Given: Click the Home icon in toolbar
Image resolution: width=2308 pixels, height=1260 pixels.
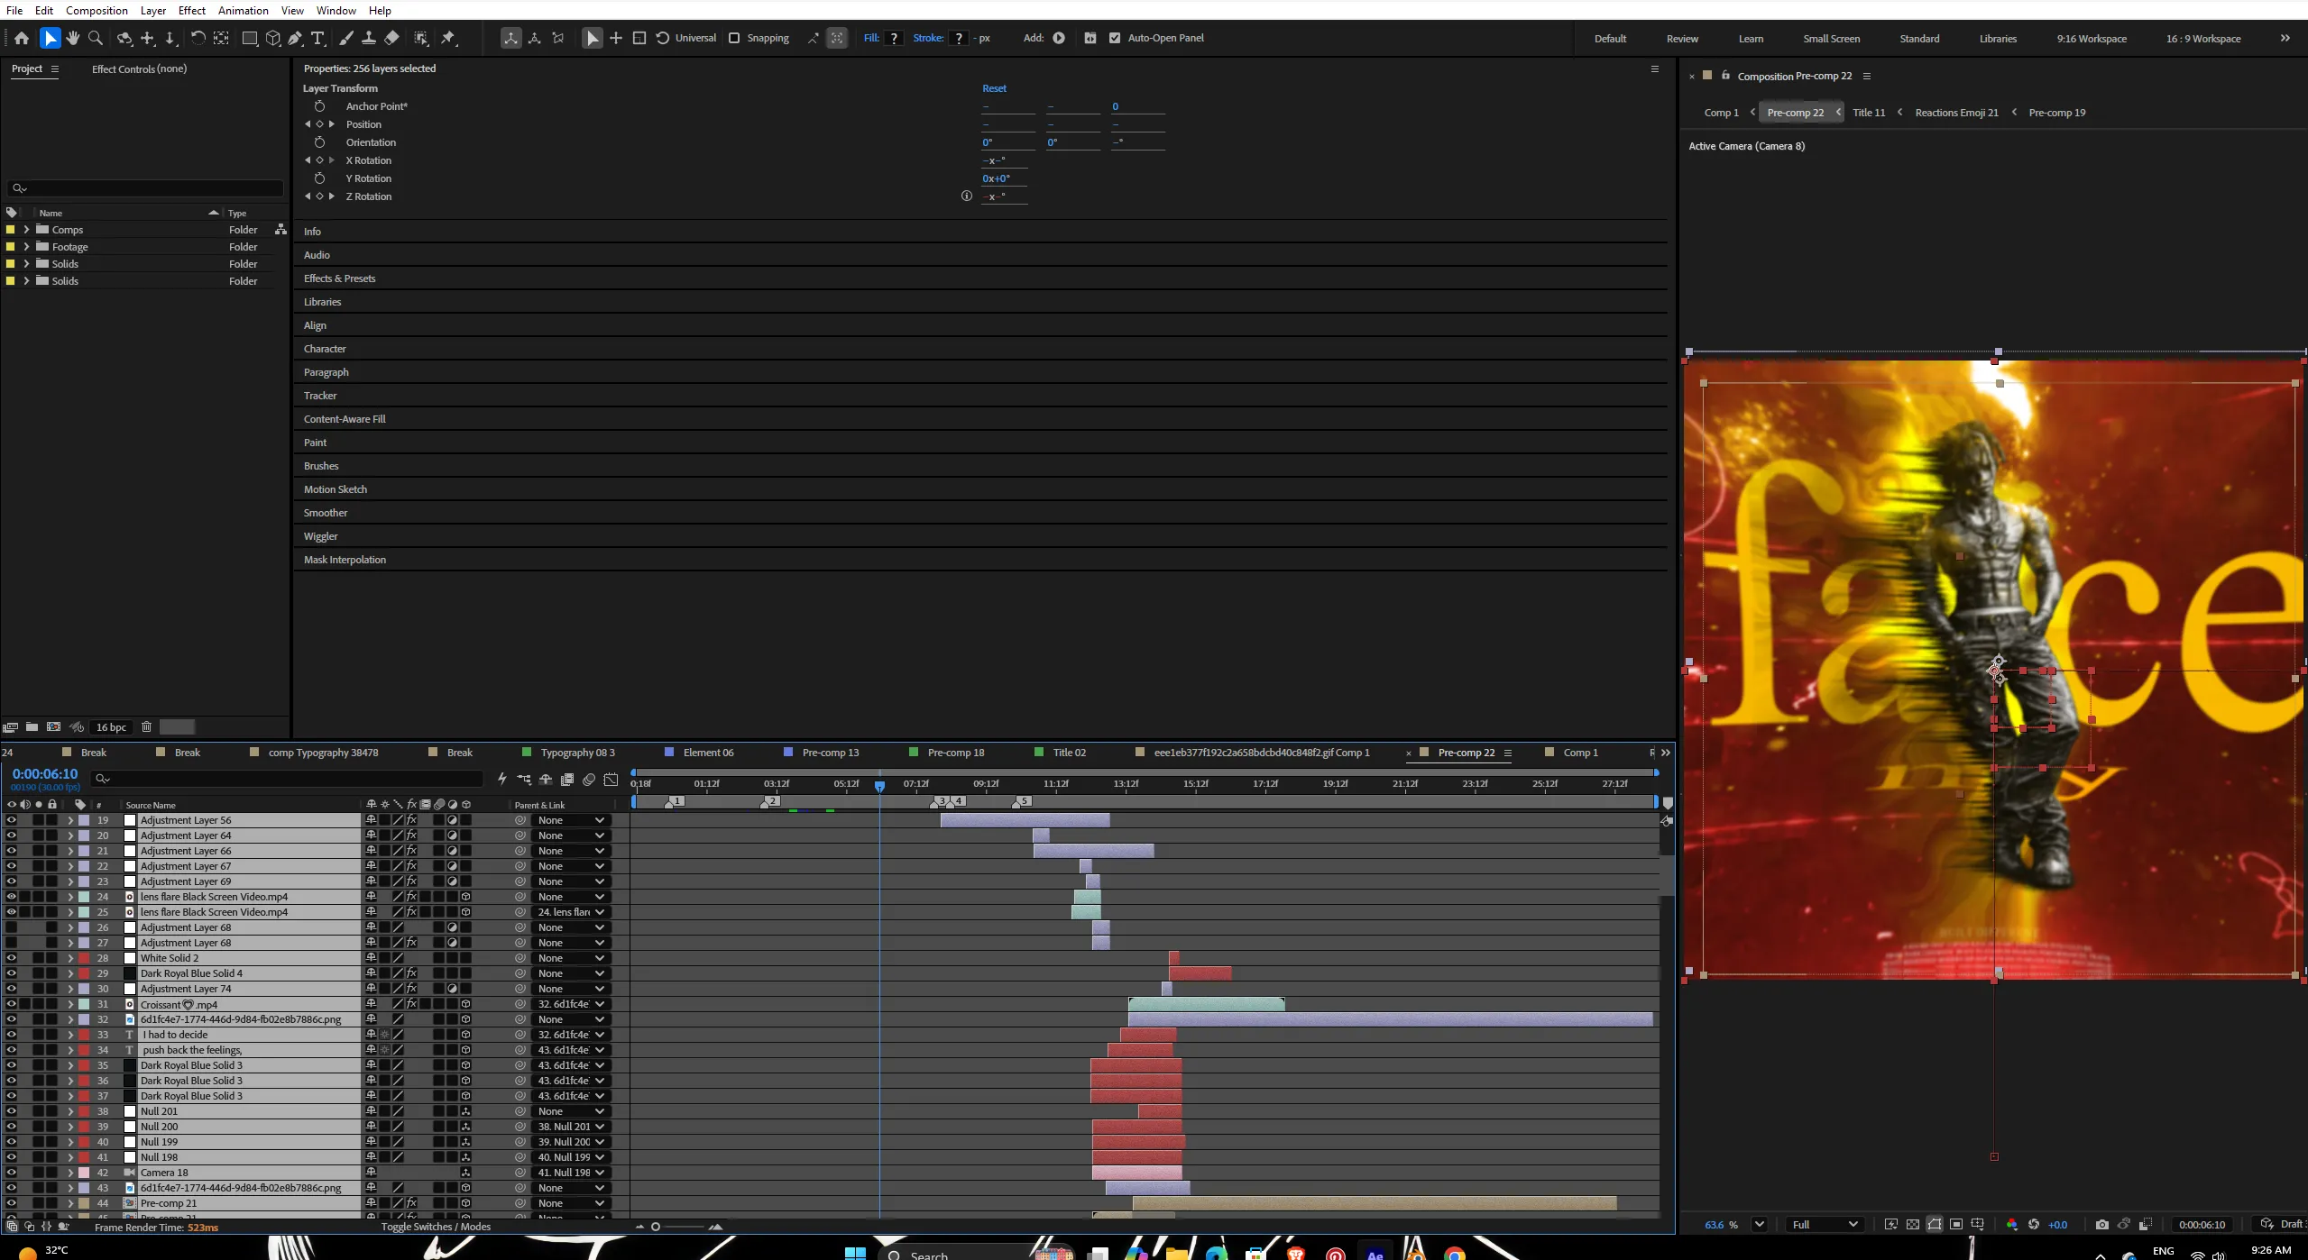Looking at the screenshot, I should tap(22, 38).
